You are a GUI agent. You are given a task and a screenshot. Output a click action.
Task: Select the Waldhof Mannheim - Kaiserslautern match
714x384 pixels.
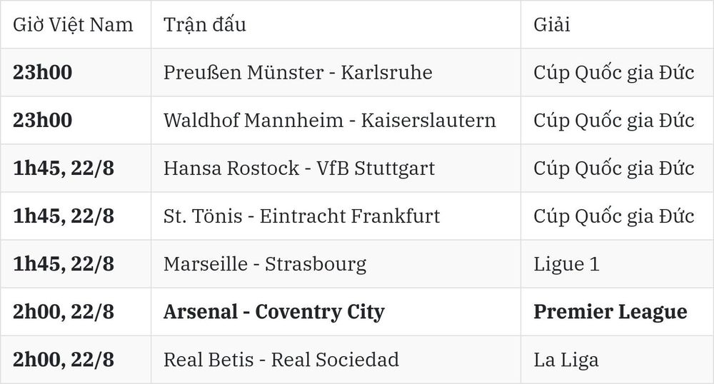pos(330,120)
